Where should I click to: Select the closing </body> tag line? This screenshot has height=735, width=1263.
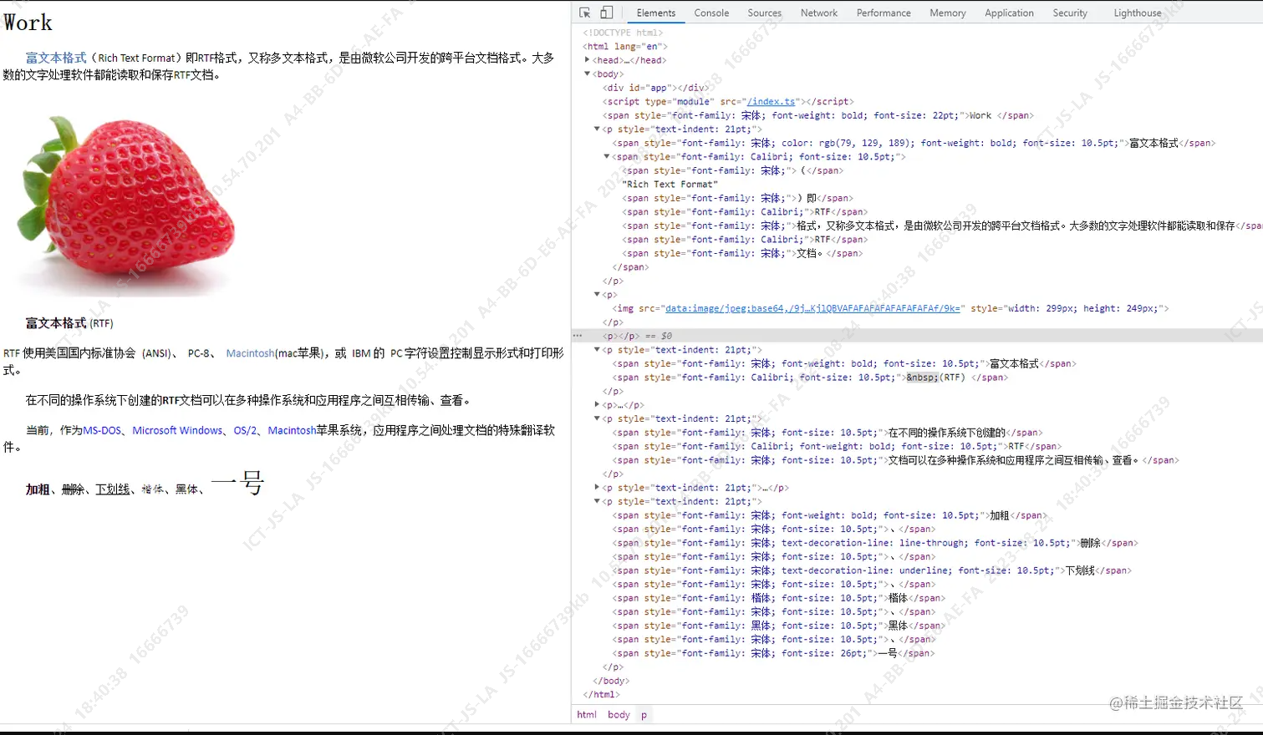point(611,681)
